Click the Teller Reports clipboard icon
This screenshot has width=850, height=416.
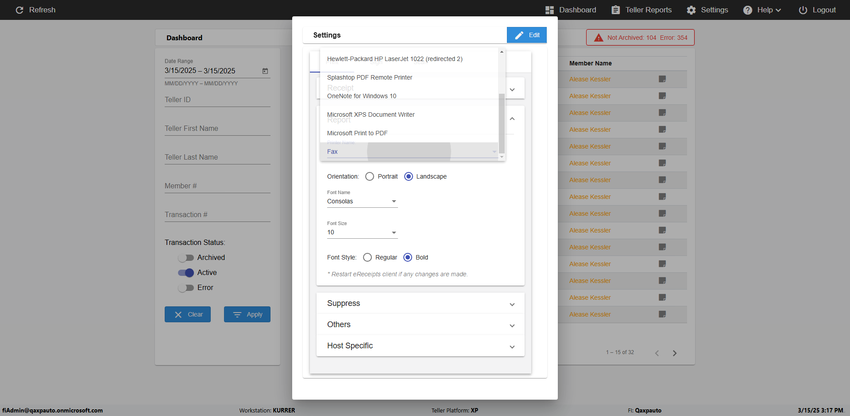pyautogui.click(x=615, y=10)
